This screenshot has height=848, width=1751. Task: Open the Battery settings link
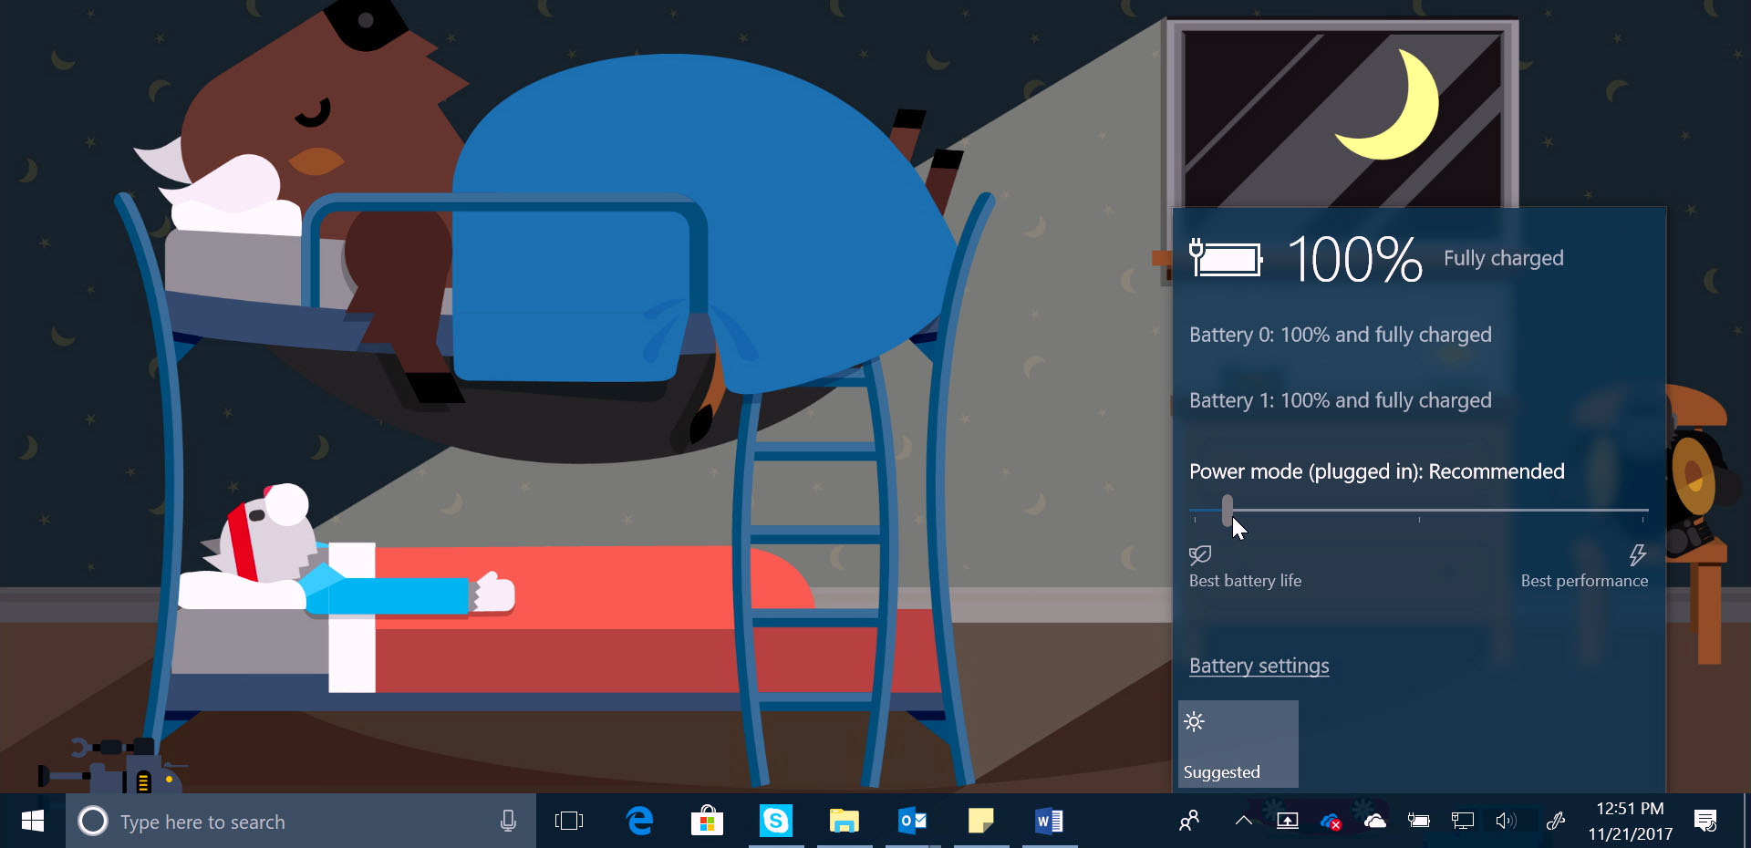1259,666
